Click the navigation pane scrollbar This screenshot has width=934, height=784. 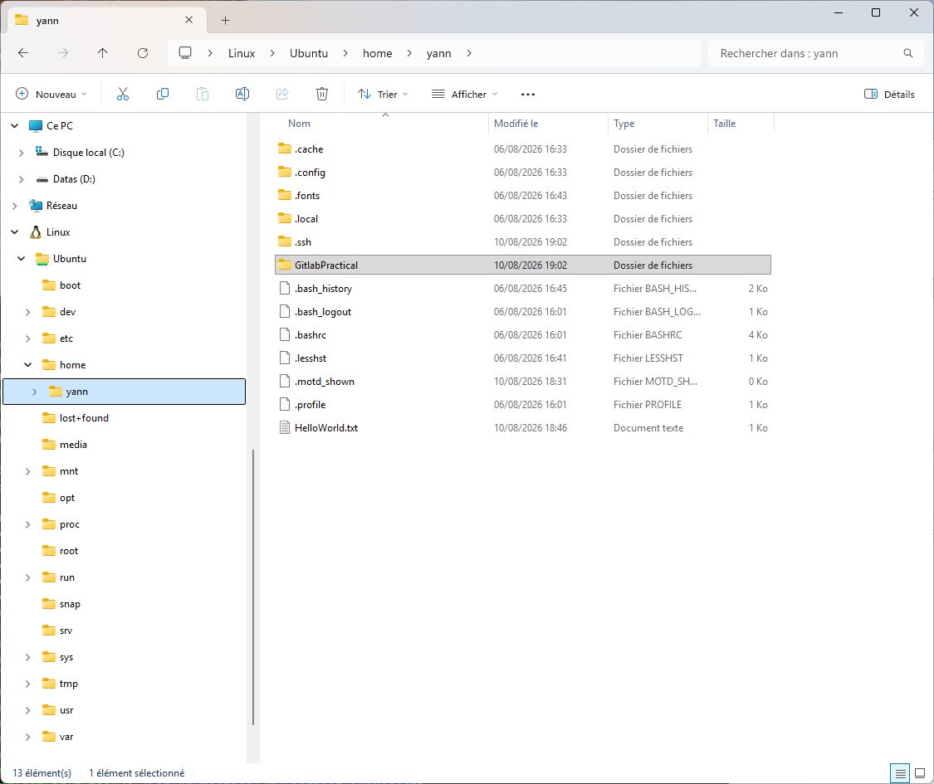pyautogui.click(x=253, y=587)
